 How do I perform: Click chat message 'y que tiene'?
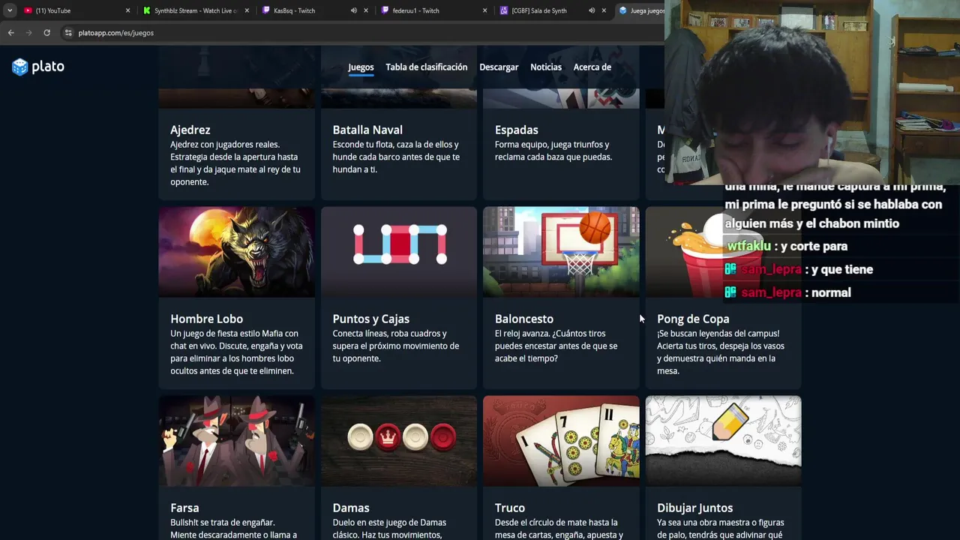click(x=844, y=269)
